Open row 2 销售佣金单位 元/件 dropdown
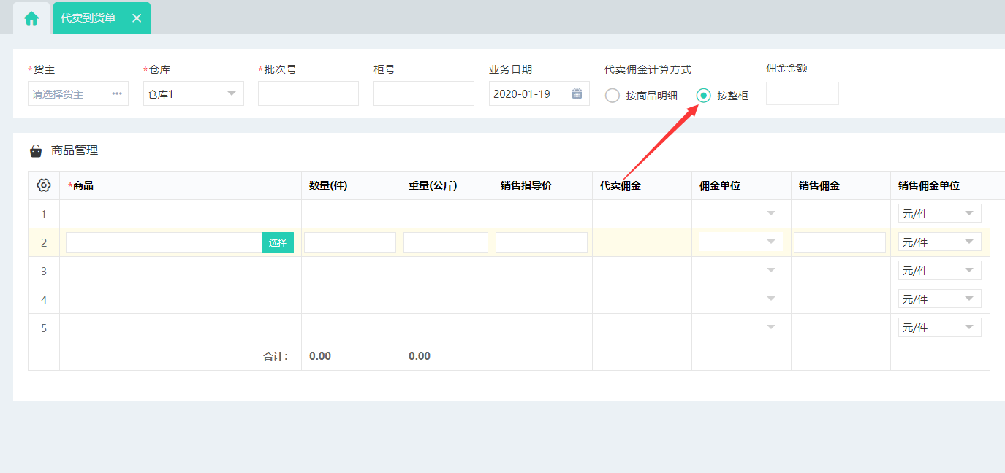The image size is (1005, 473). coord(940,242)
